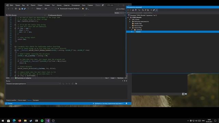This screenshot has height=123, width=219.
Task: Open the editor zoom percentage dropdown
Action: click(x=9, y=78)
